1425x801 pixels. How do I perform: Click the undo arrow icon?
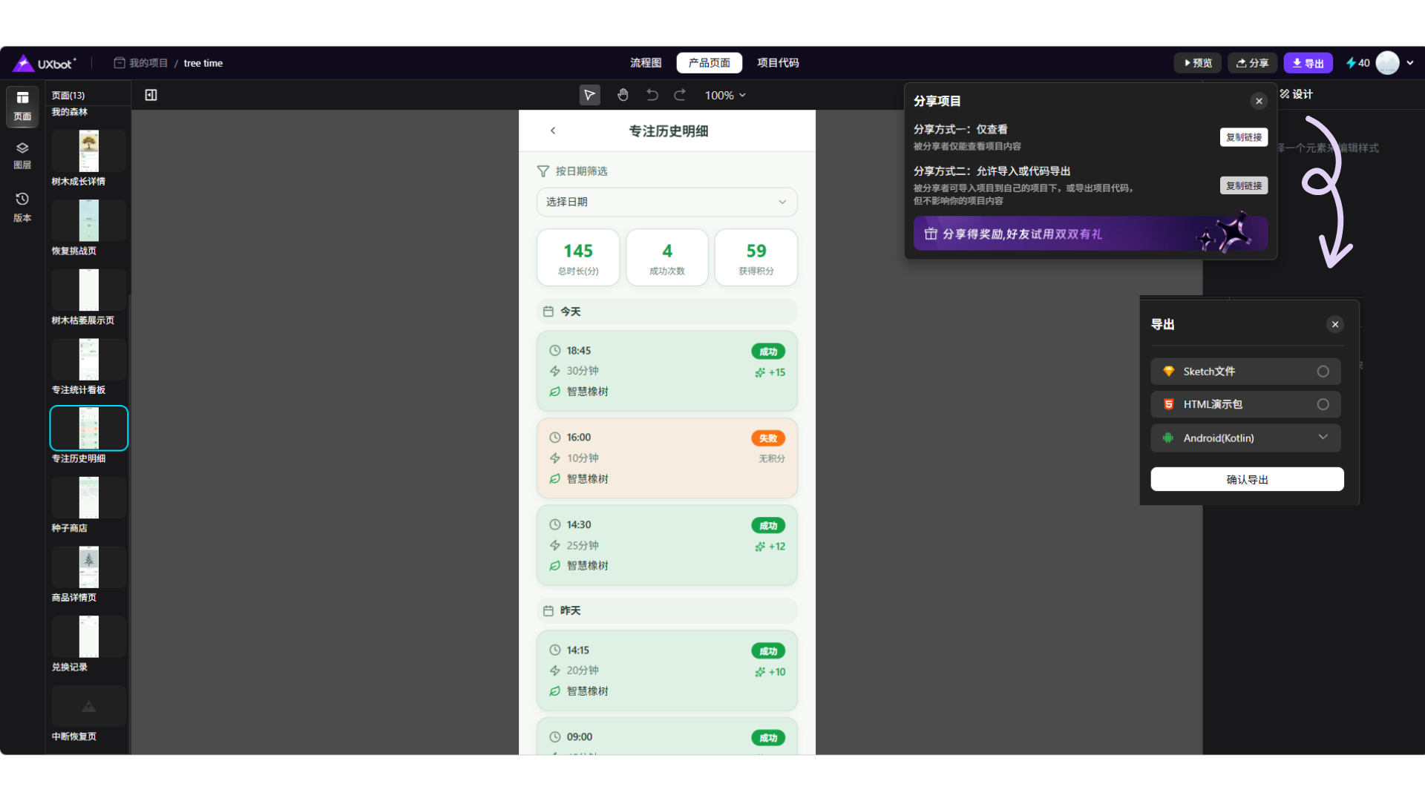(652, 95)
